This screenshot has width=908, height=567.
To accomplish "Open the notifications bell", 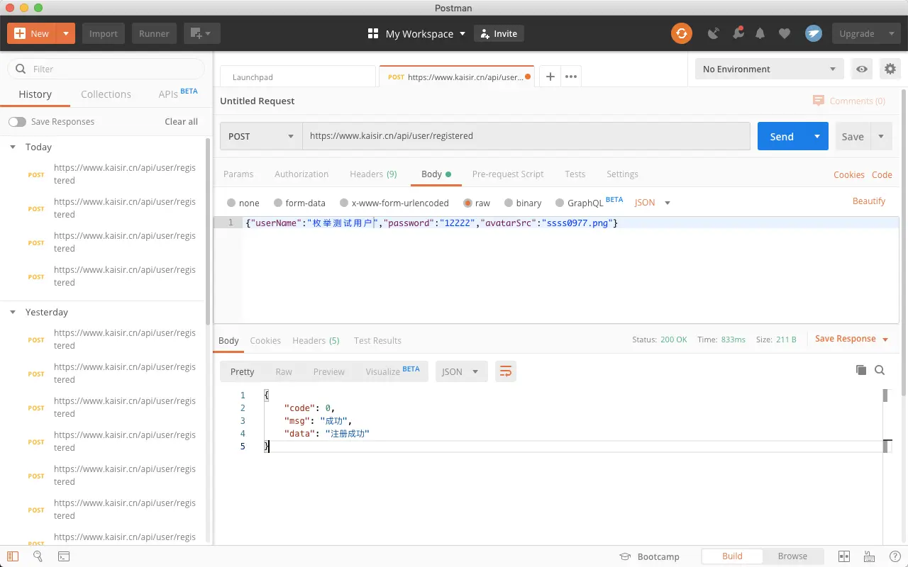I will tap(760, 33).
